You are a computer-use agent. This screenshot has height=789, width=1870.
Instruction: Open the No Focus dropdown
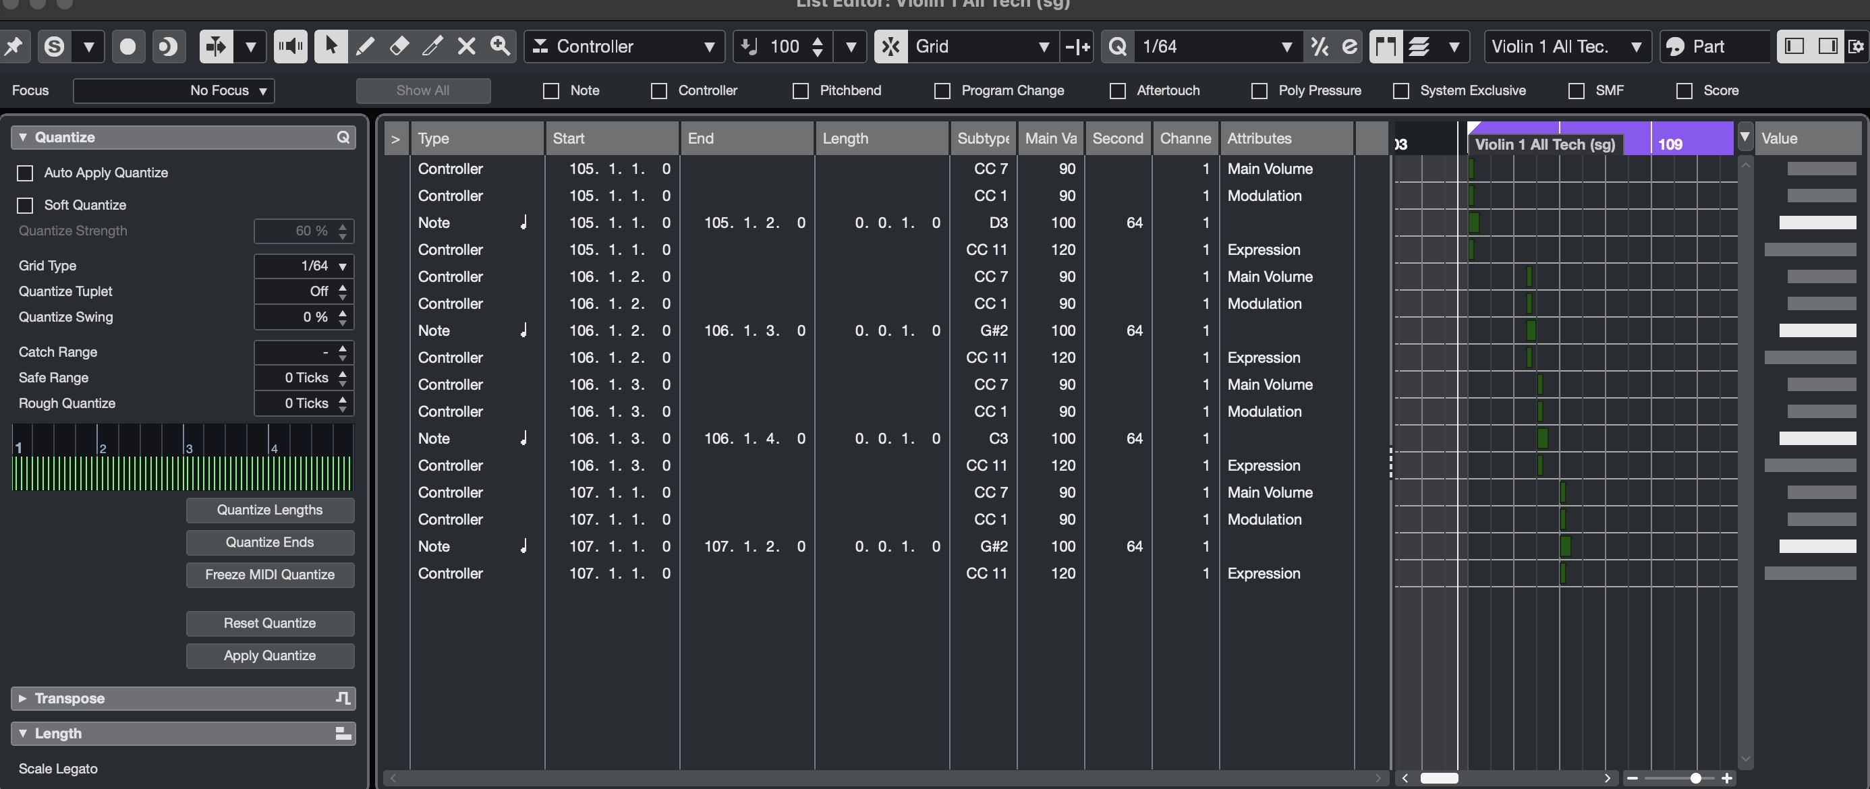174,91
